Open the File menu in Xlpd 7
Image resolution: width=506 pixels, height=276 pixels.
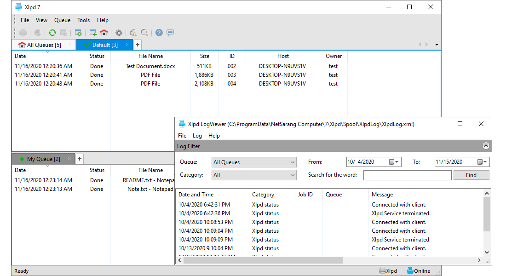coord(25,20)
